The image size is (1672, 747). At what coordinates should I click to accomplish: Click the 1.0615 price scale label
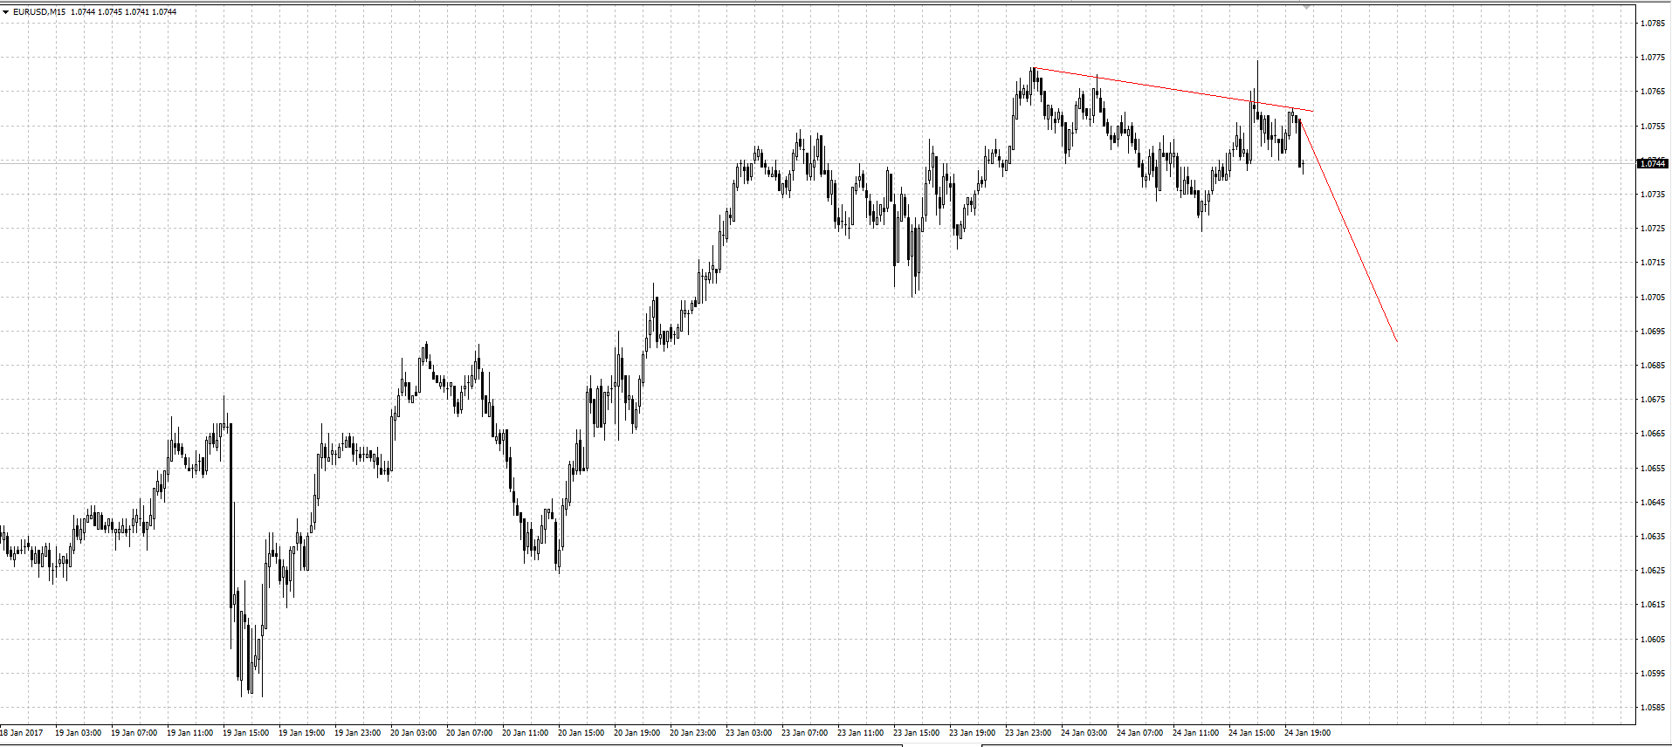tap(1652, 605)
